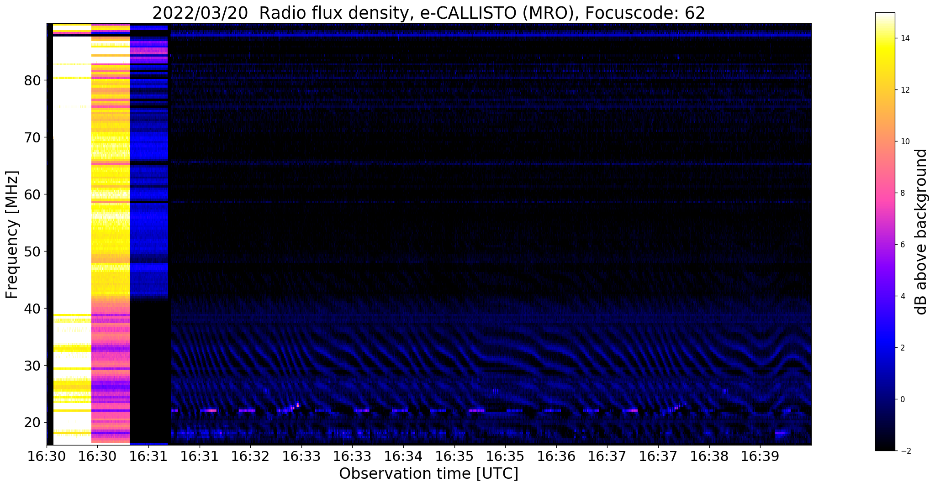
Task: Click the colorbar tick labeled 14
Action: tap(904, 38)
